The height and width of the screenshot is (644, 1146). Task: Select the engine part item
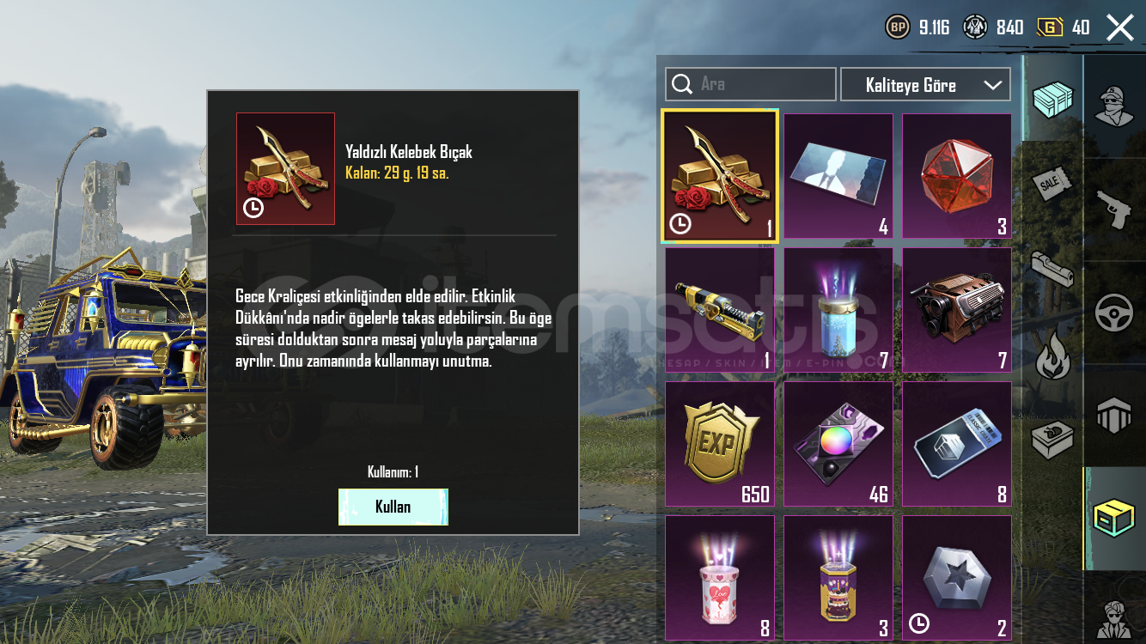[x=957, y=310]
